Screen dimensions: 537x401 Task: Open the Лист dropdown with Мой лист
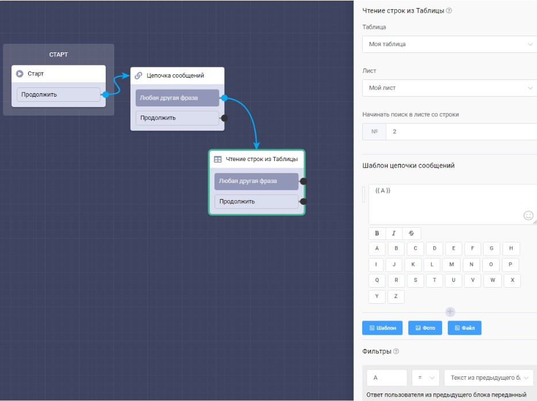[449, 88]
